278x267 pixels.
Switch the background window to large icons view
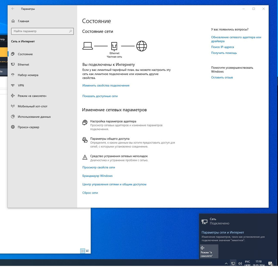coord(88,251)
